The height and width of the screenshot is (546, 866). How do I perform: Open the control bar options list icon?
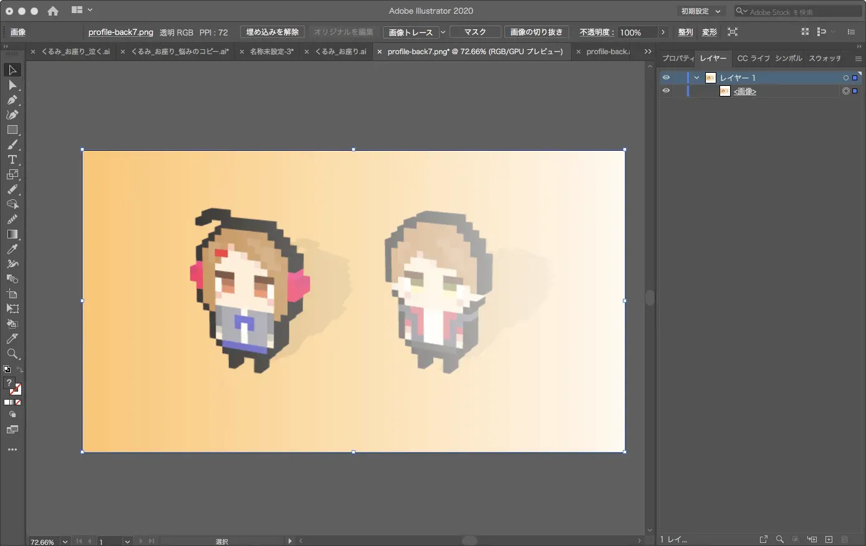pyautogui.click(x=851, y=32)
